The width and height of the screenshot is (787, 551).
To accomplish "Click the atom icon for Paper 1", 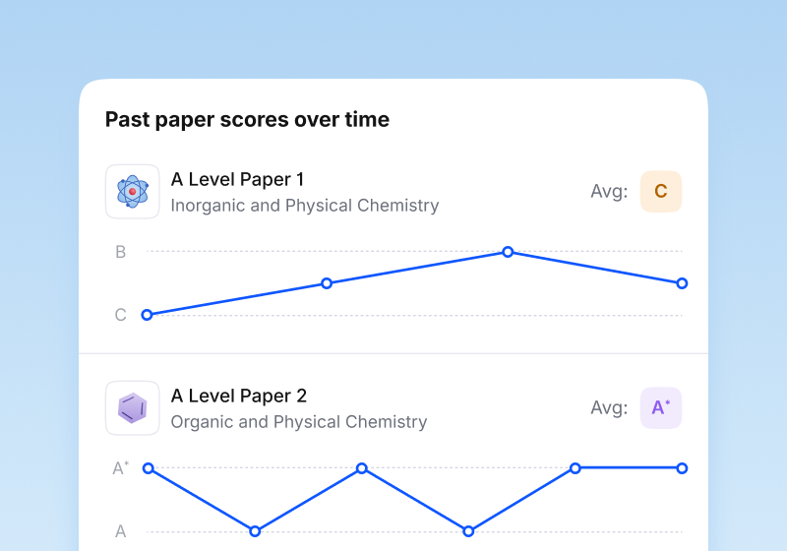I will pyautogui.click(x=133, y=192).
